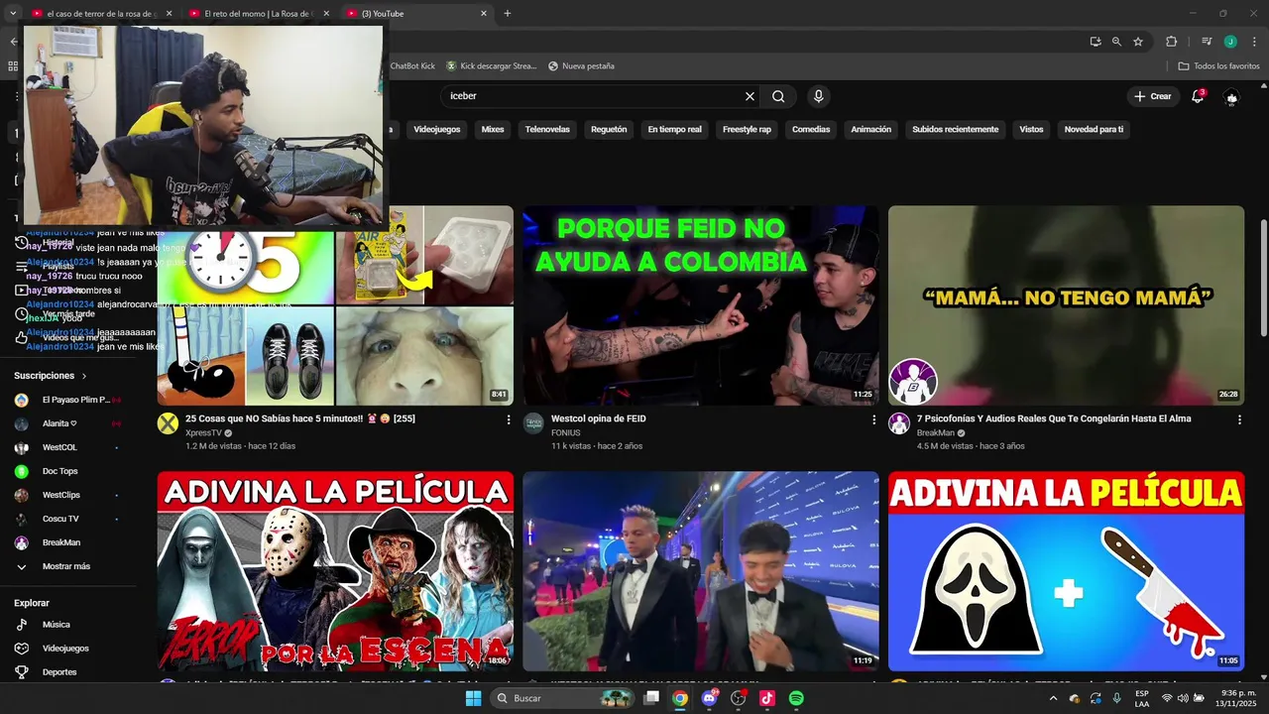The image size is (1269, 714).
Task: Start voice search with microphone icon
Action: click(x=818, y=96)
